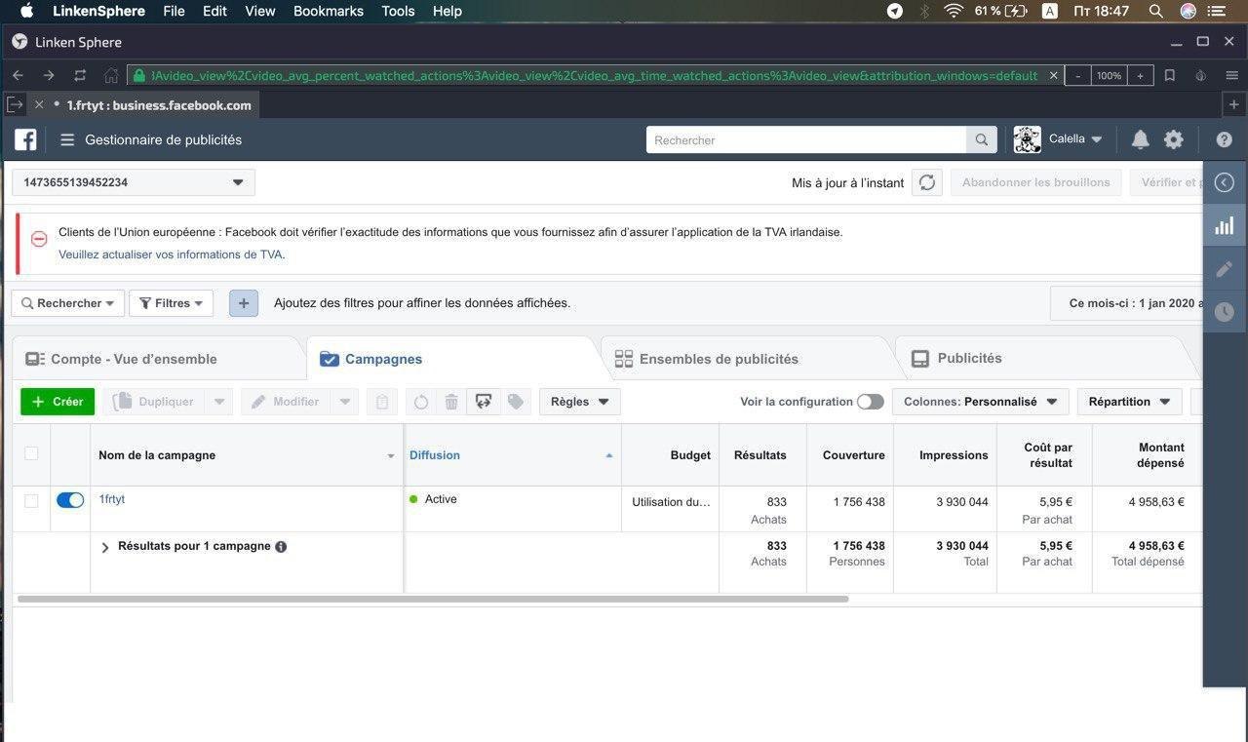Click the tag label icon
Image resolution: width=1248 pixels, height=742 pixels.
(516, 402)
